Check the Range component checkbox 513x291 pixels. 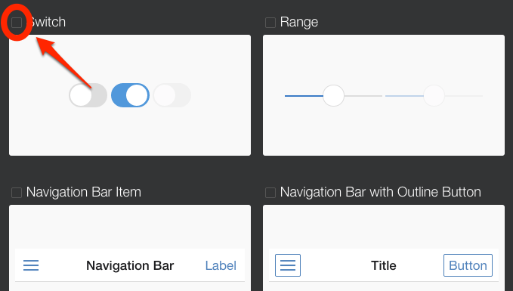270,23
